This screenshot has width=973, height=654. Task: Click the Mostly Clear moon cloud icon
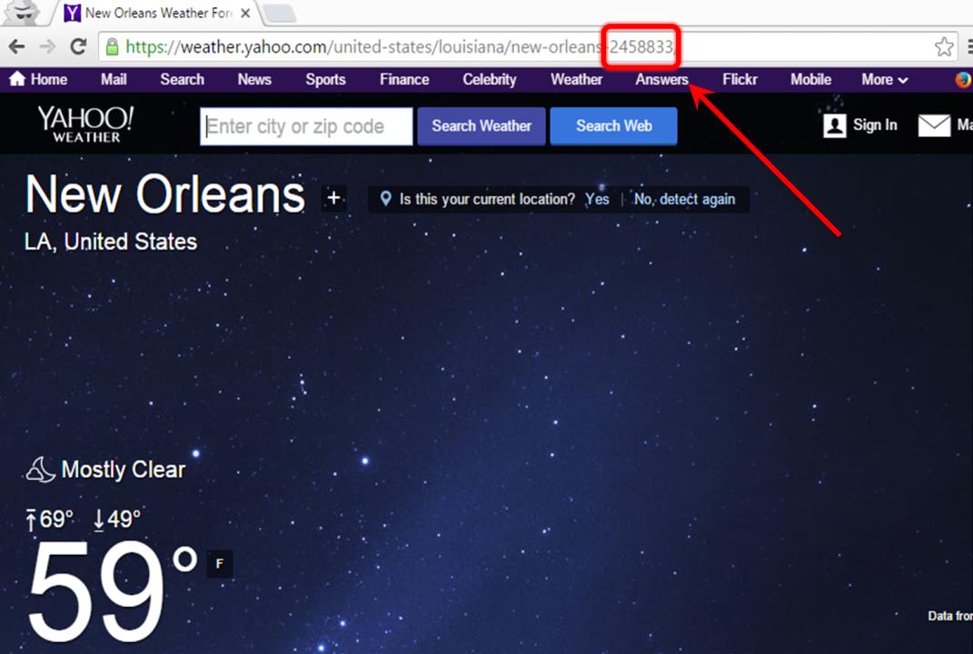click(40, 470)
